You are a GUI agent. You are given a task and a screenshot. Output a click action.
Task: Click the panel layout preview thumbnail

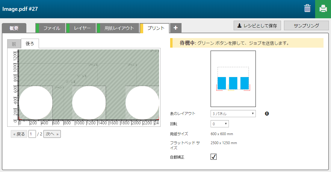click(x=233, y=79)
